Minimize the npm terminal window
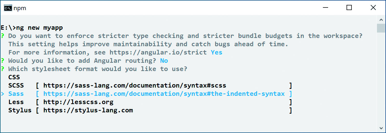The height and width of the screenshot is (133, 386). tap(325, 8)
